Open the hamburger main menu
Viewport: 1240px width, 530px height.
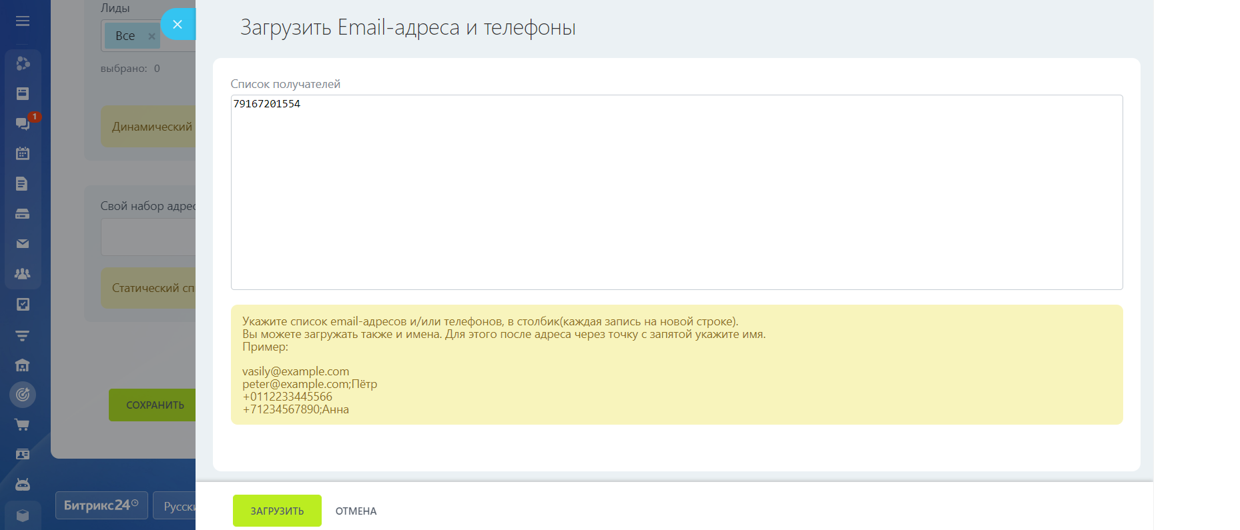click(x=23, y=21)
